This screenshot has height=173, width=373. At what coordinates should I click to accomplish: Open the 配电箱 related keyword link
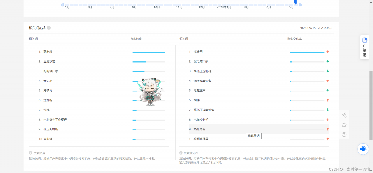click(x=48, y=52)
